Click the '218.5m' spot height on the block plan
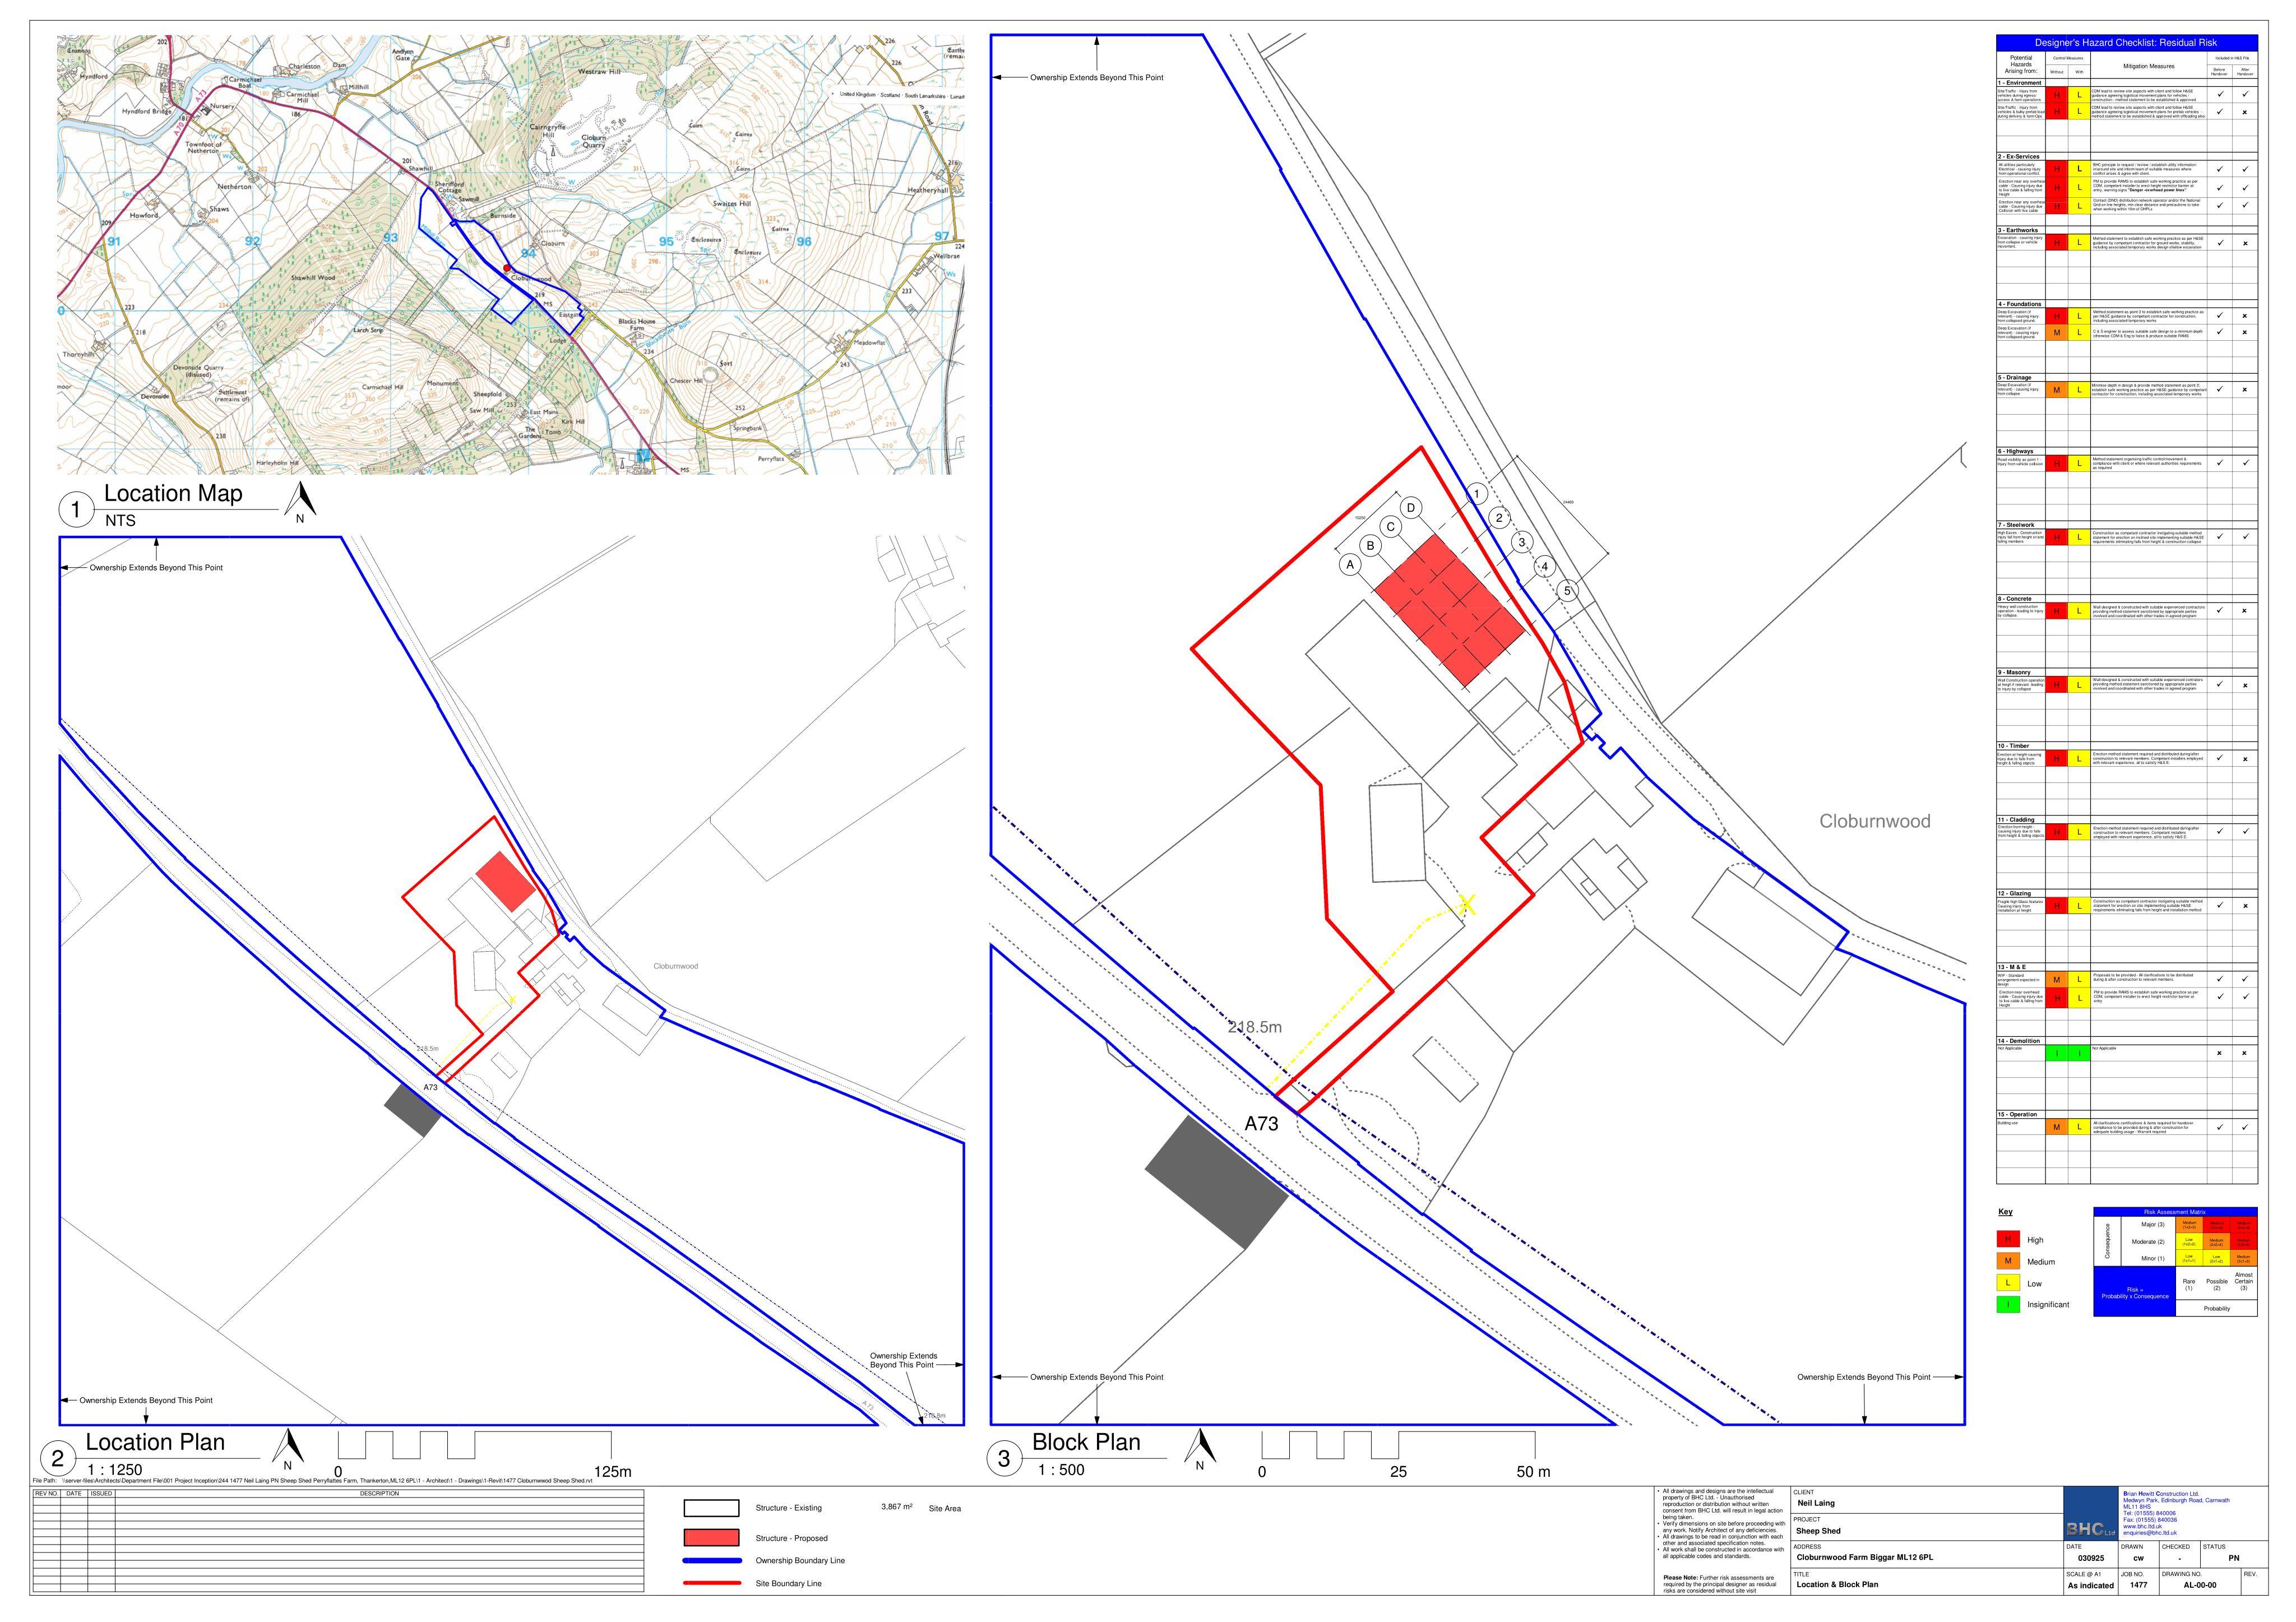Screen dimensions: 2296x1622 tap(1255, 1027)
